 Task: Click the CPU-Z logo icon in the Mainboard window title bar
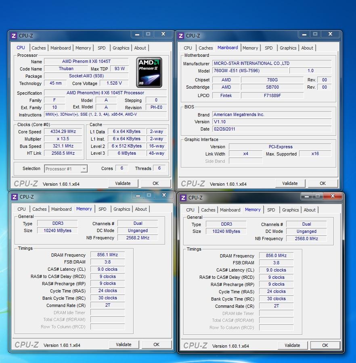coord(181,35)
